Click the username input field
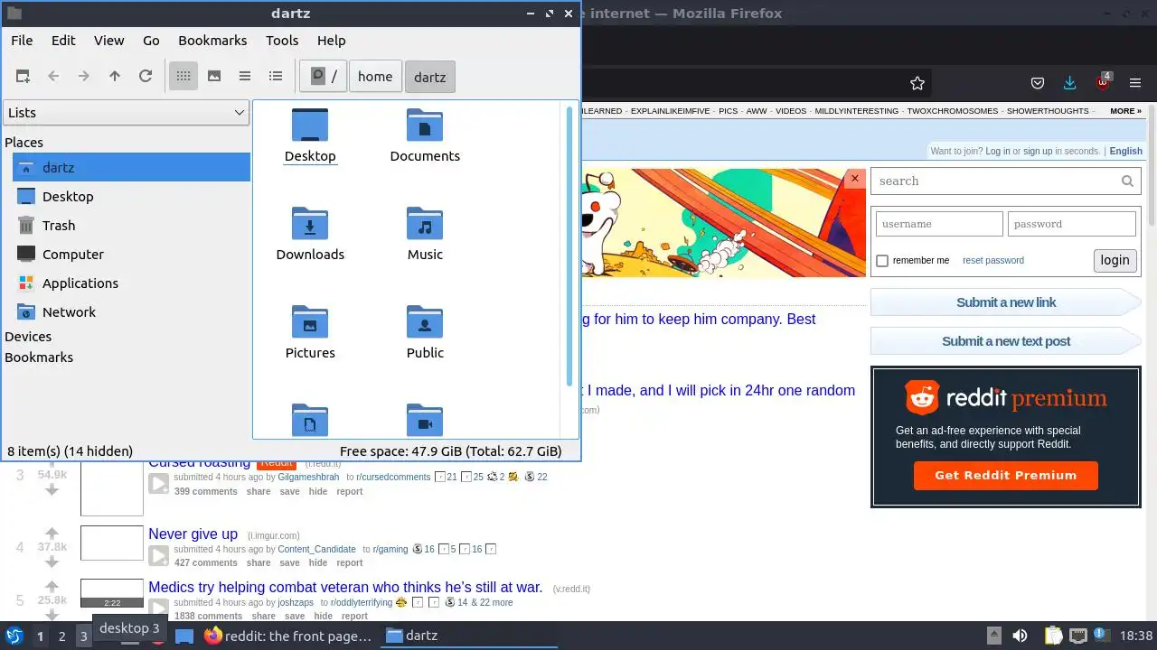 (939, 224)
